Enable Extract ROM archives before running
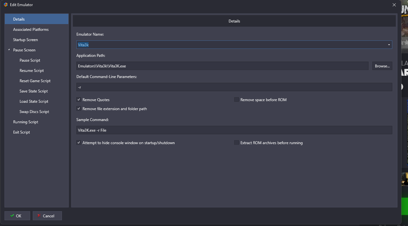This screenshot has height=226, width=408. 237,143
